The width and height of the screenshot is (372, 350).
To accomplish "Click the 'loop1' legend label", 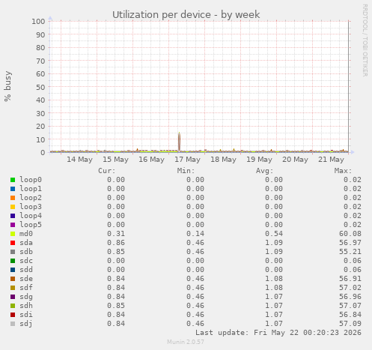I will click(x=31, y=189).
